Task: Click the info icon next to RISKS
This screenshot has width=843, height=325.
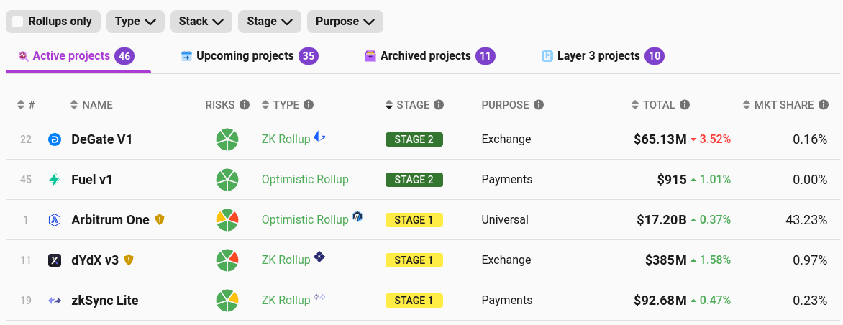Action: point(245,105)
